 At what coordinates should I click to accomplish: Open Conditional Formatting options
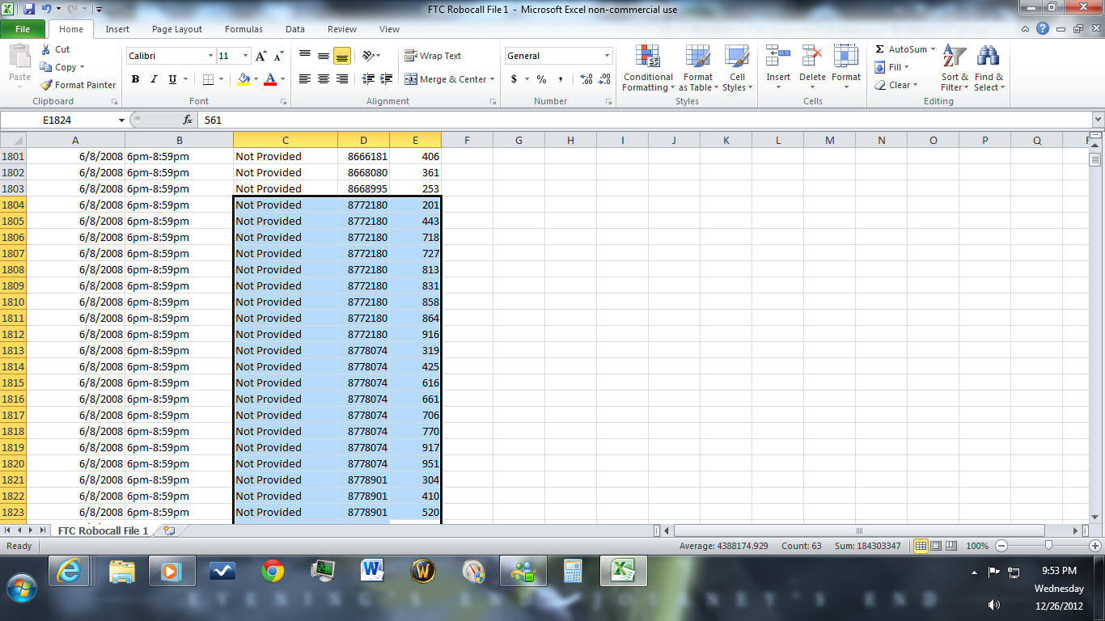(x=647, y=69)
